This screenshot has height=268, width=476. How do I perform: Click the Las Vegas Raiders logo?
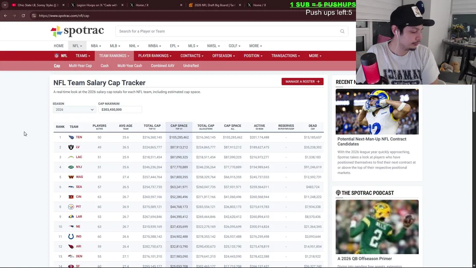coord(71,147)
